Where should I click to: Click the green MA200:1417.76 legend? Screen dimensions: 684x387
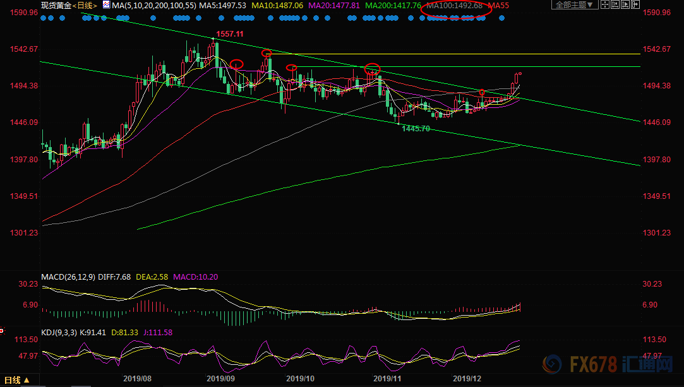point(394,5)
